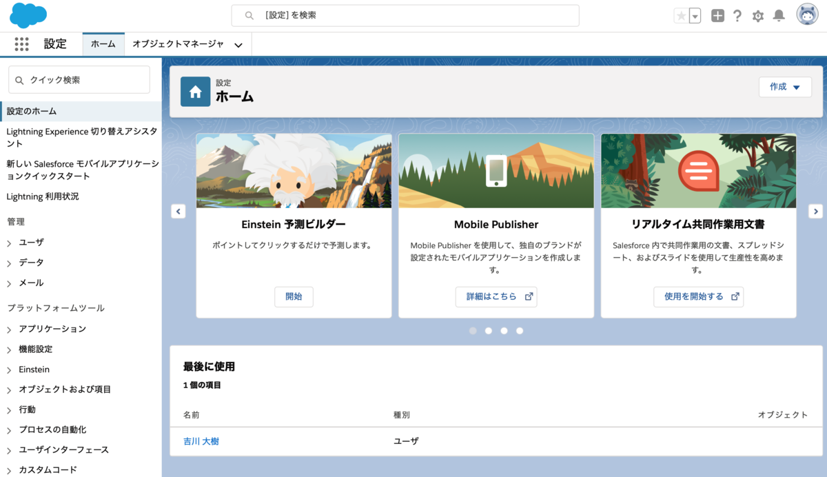Click the 種別 column header
The image size is (827, 477).
pyautogui.click(x=402, y=415)
